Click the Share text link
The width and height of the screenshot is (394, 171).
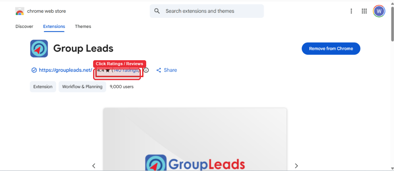pos(170,70)
